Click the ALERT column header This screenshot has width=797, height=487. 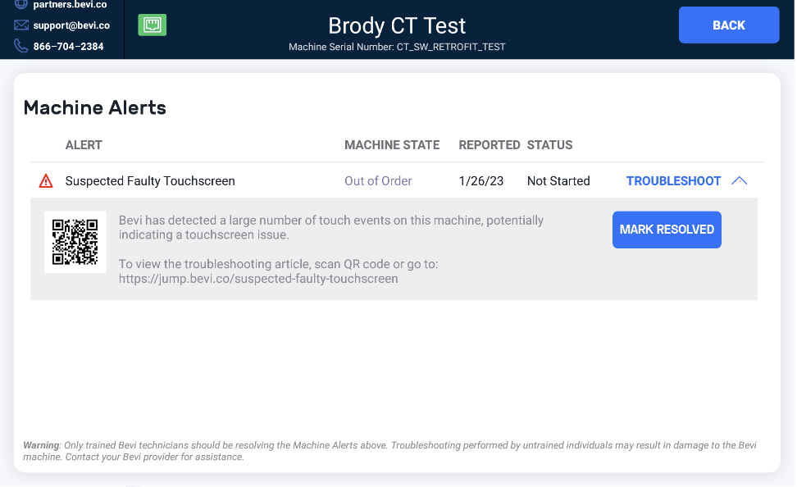[x=84, y=145]
